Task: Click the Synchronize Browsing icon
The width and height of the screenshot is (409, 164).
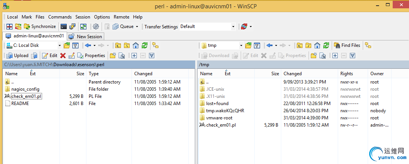Action: pos(18,26)
